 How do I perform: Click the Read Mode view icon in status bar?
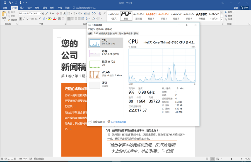[x=207, y=159]
